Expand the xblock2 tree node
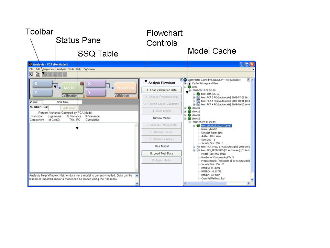The image size is (330, 248). coord(185,112)
